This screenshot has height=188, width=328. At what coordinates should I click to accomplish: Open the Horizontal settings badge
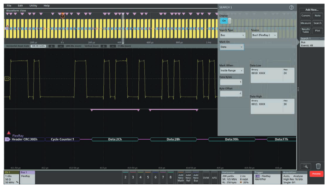click(x=237, y=178)
